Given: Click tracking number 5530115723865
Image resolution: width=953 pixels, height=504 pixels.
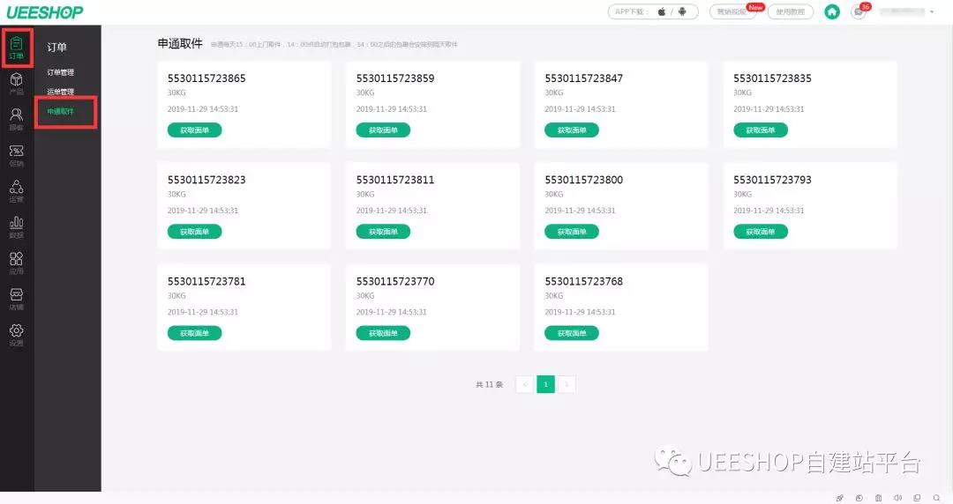Looking at the screenshot, I should [x=206, y=78].
